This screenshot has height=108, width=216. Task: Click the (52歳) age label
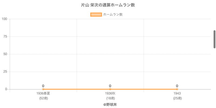coord(43,99)
